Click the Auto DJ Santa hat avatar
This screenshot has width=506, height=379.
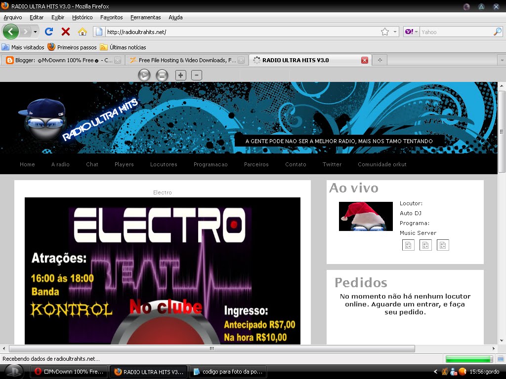(366, 216)
